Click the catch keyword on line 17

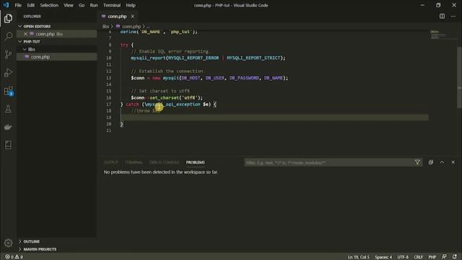(132, 104)
